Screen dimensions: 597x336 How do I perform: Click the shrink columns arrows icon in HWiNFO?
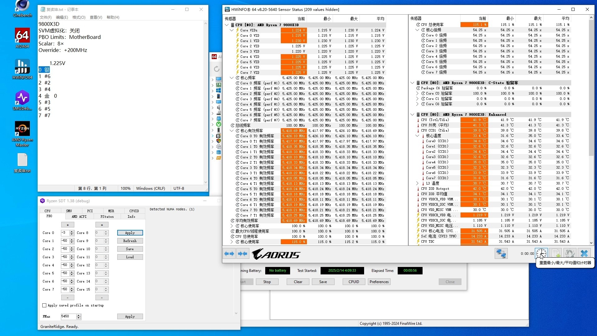(242, 254)
